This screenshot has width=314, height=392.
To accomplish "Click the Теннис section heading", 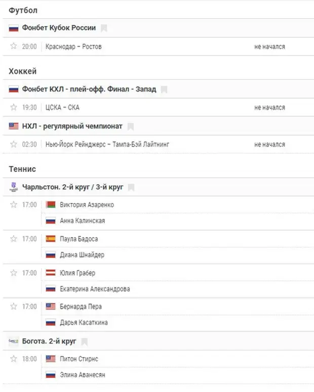I will coord(22,169).
